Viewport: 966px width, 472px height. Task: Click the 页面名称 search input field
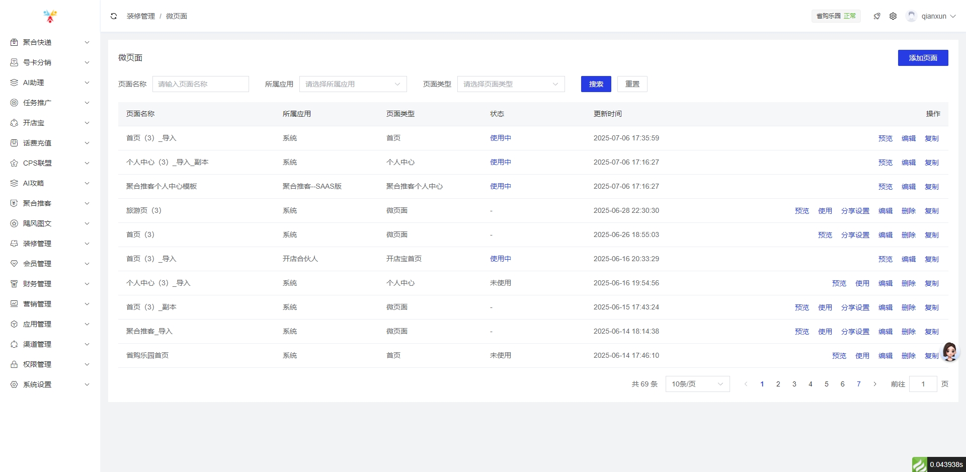point(201,84)
